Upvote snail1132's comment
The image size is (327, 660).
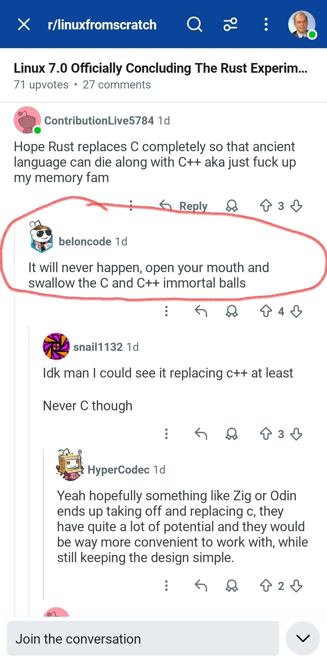266,434
